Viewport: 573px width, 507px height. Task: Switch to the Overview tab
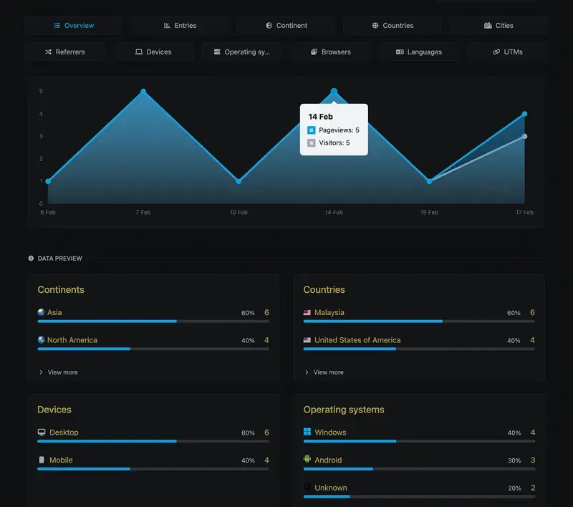click(x=74, y=26)
